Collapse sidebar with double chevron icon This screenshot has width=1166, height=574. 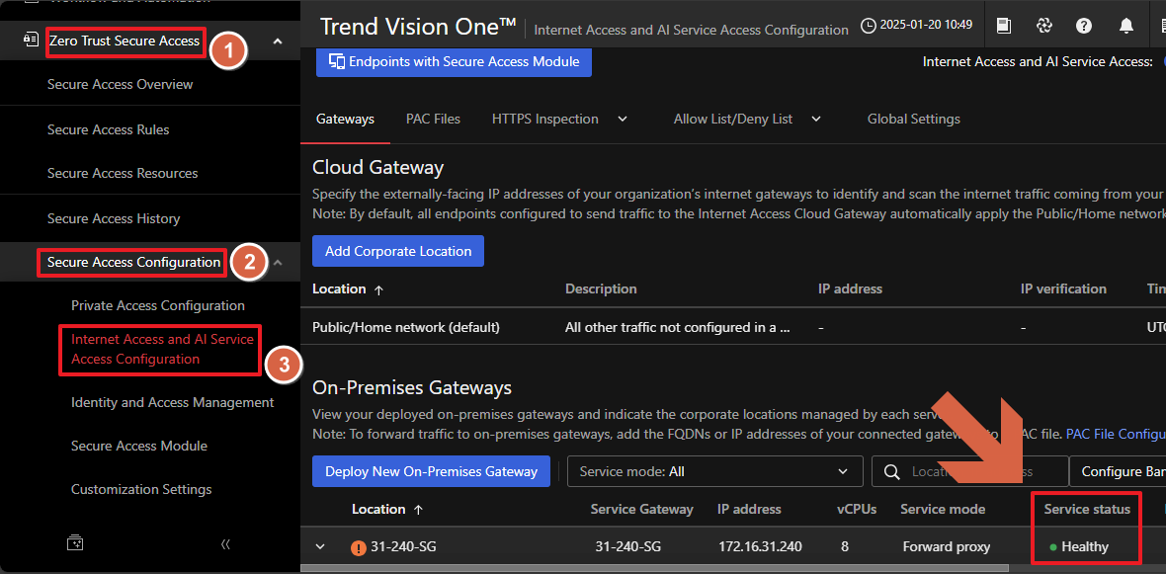225,543
